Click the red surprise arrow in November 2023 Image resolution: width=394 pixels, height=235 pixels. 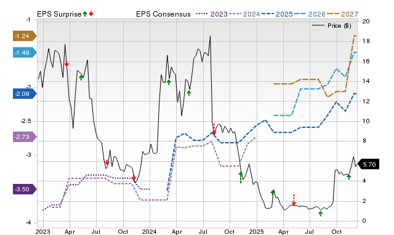[134, 178]
